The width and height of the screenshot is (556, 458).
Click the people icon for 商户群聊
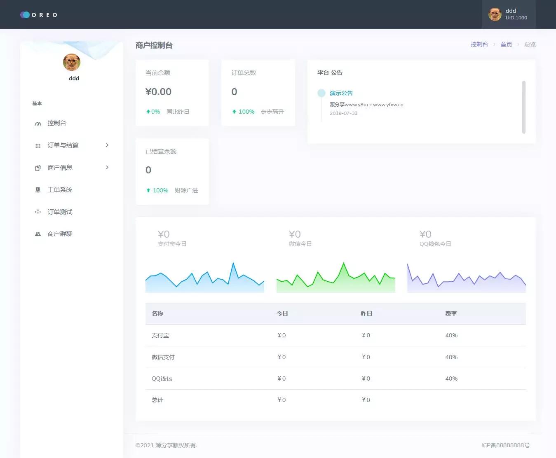click(38, 234)
